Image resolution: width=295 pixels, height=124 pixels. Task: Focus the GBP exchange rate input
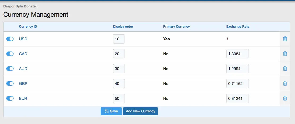tap(237, 84)
